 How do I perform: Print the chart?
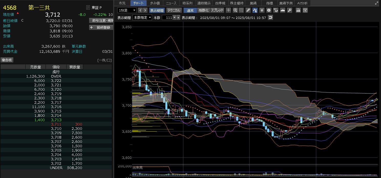(x=298, y=10)
